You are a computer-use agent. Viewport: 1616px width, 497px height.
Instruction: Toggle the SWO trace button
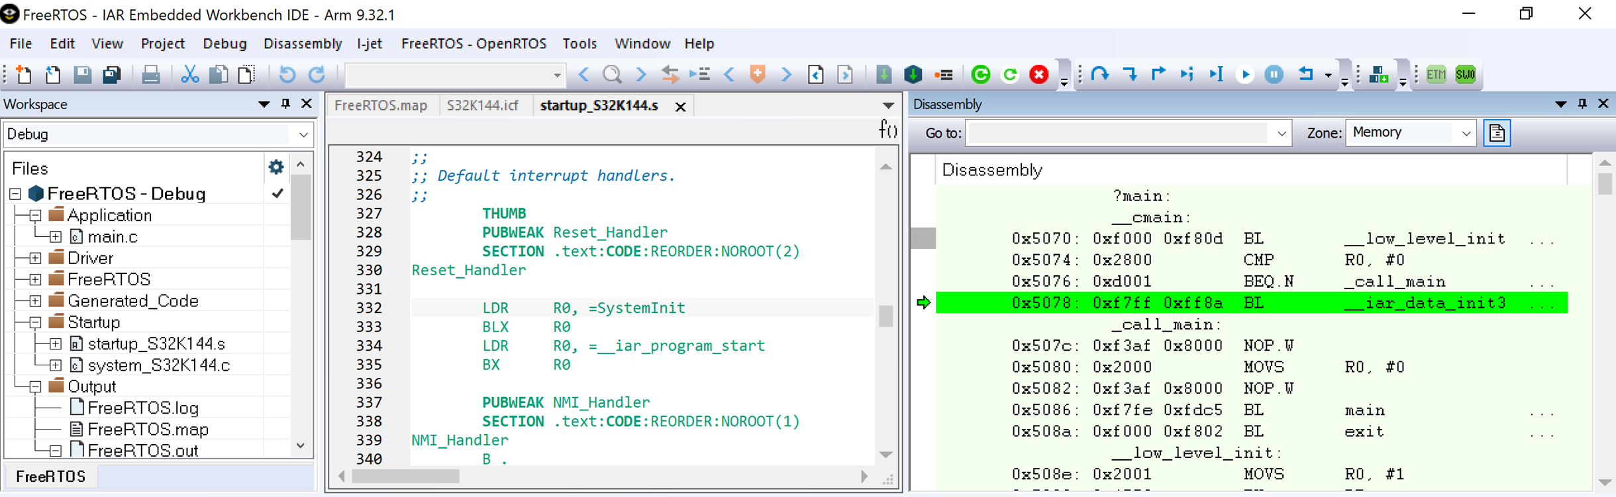click(1466, 75)
